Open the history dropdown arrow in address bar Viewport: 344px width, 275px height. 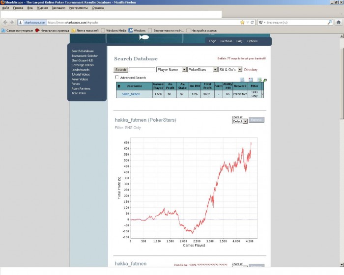[248, 23]
